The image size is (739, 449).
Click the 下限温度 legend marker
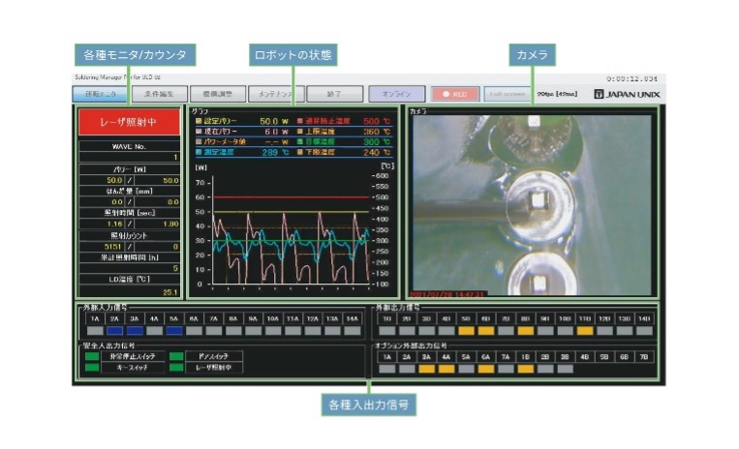tap(299, 152)
